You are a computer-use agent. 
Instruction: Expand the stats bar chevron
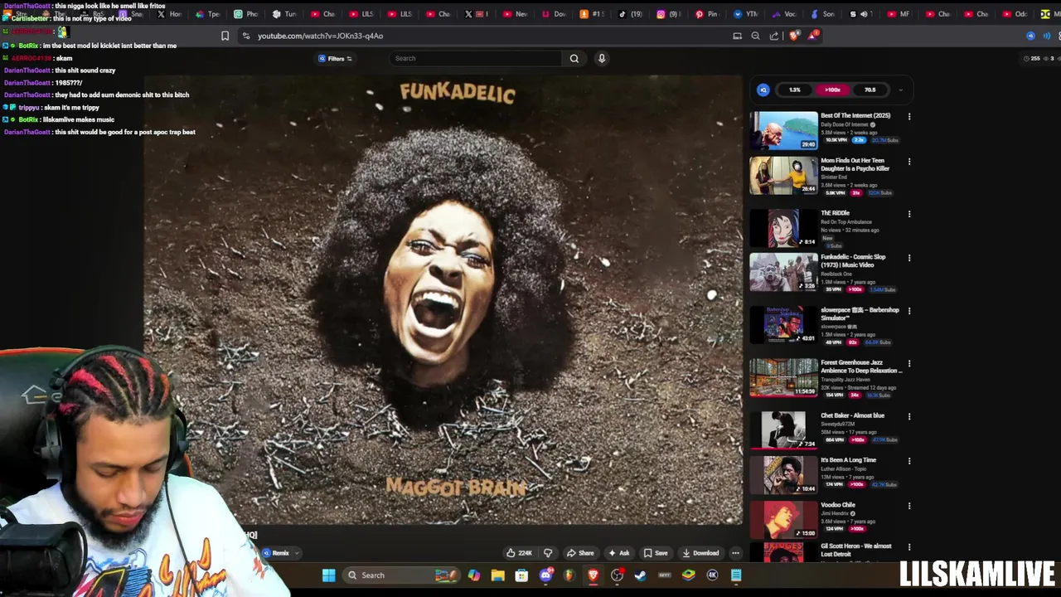click(901, 90)
